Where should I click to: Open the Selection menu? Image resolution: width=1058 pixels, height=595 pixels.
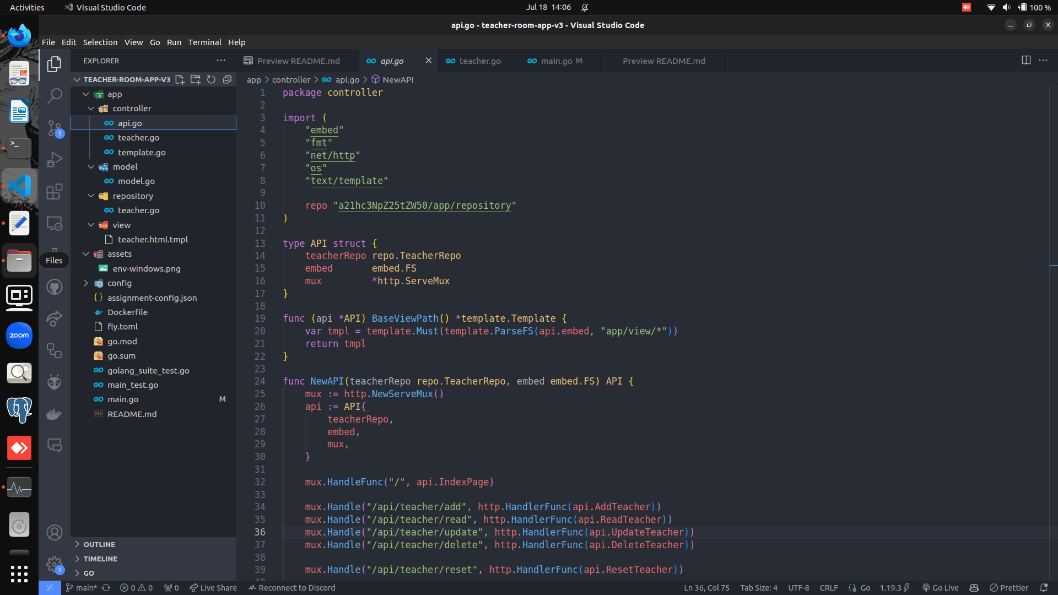[x=100, y=42]
